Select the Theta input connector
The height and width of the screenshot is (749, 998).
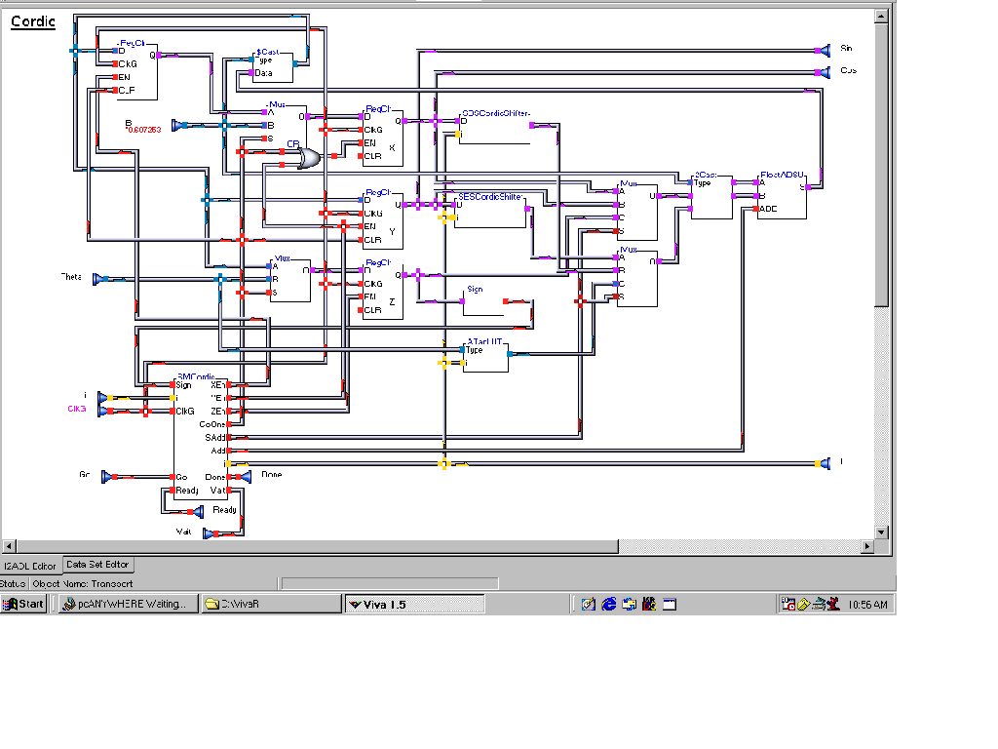pos(100,279)
